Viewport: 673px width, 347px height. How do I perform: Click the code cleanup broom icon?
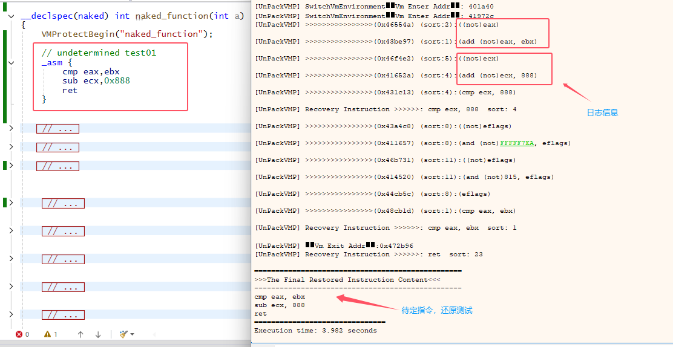coord(123,334)
